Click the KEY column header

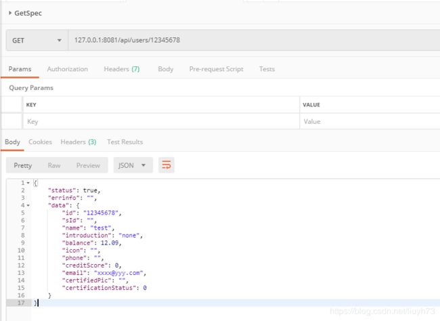[x=31, y=105]
